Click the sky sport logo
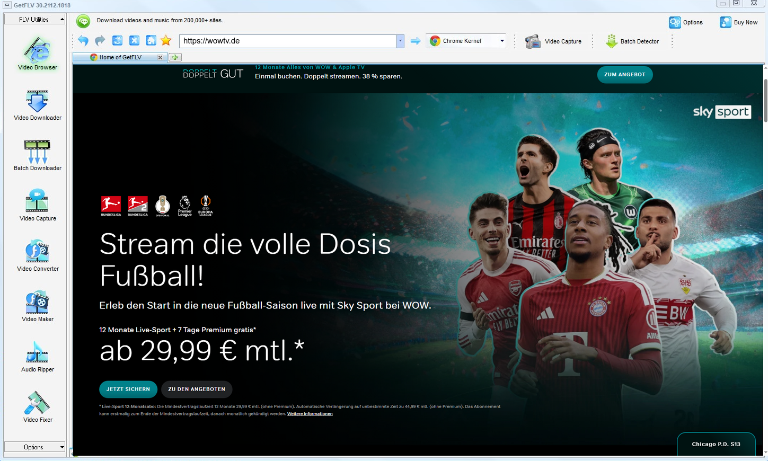This screenshot has width=768, height=461. click(722, 112)
